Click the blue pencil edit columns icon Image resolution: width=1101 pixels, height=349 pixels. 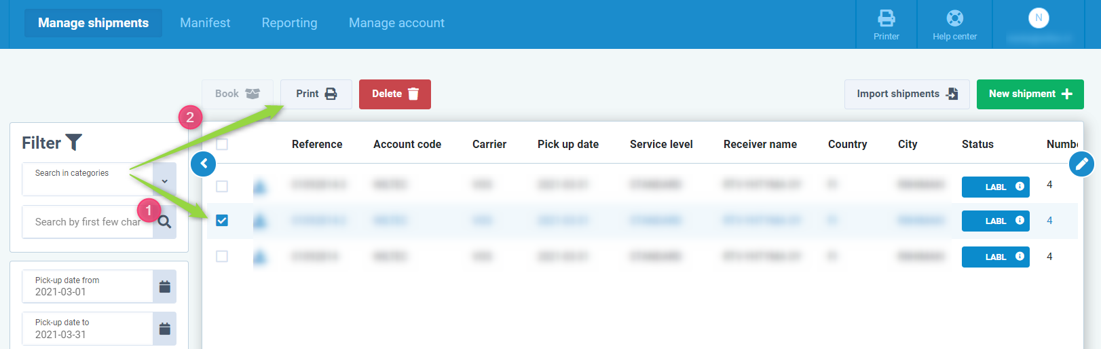point(1081,164)
